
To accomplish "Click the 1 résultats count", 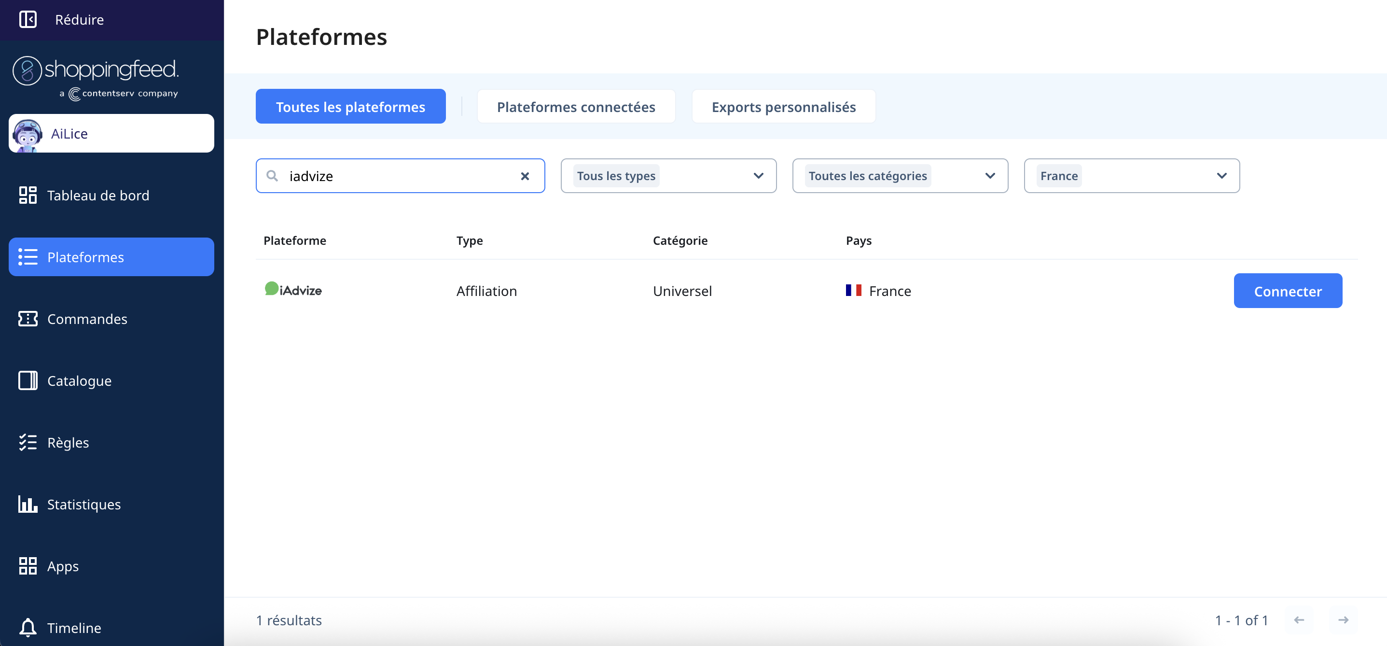I will coord(289,620).
